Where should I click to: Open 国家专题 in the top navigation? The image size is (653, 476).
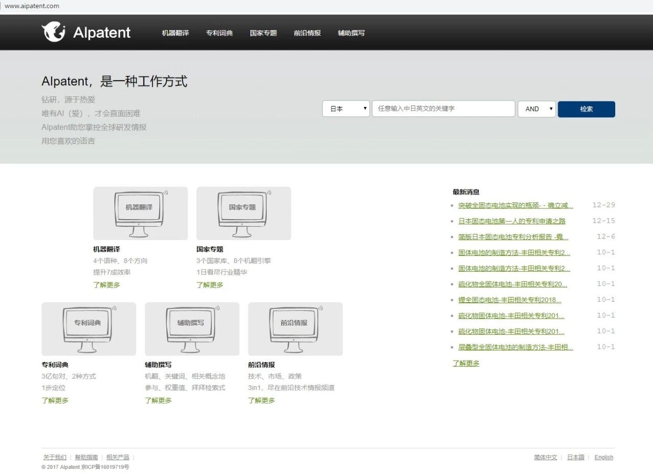(263, 33)
